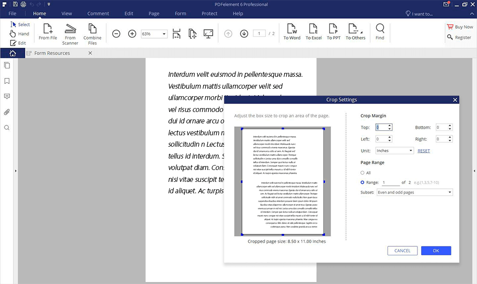This screenshot has width=477, height=284.
Task: Select the Range radio button
Action: (363, 182)
